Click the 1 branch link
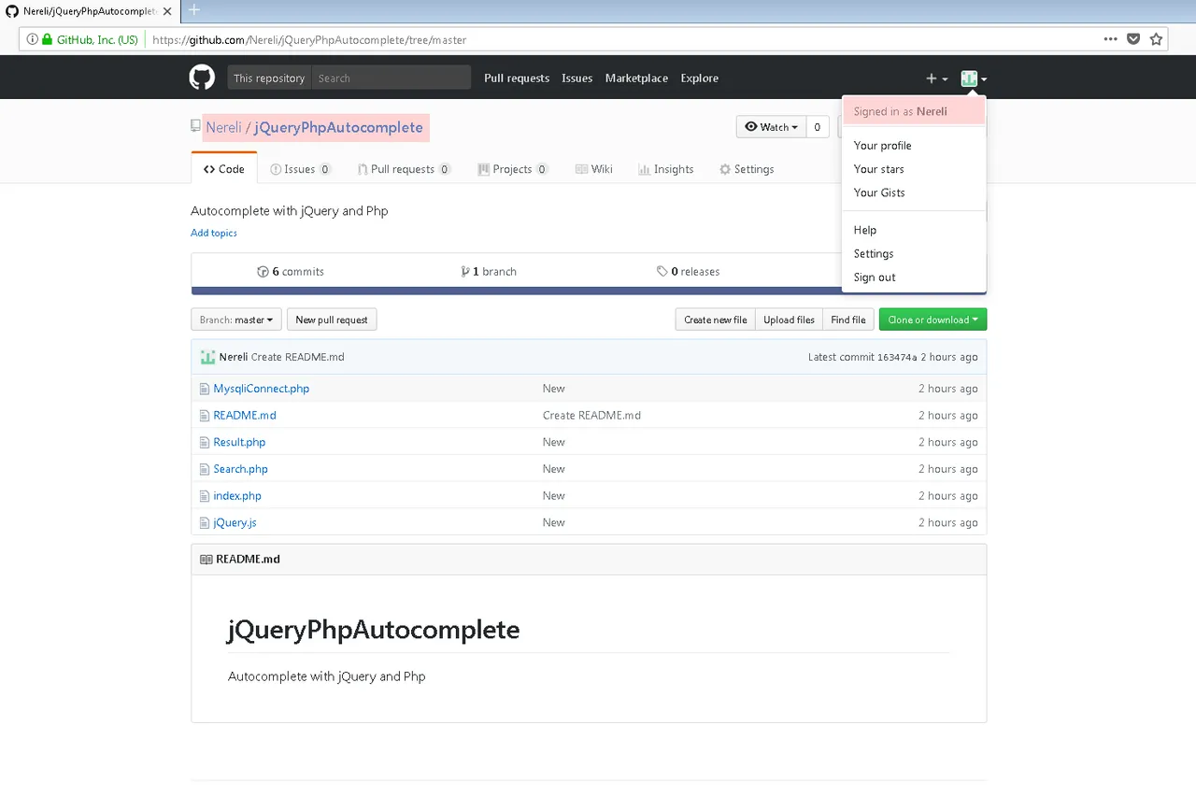 (489, 272)
